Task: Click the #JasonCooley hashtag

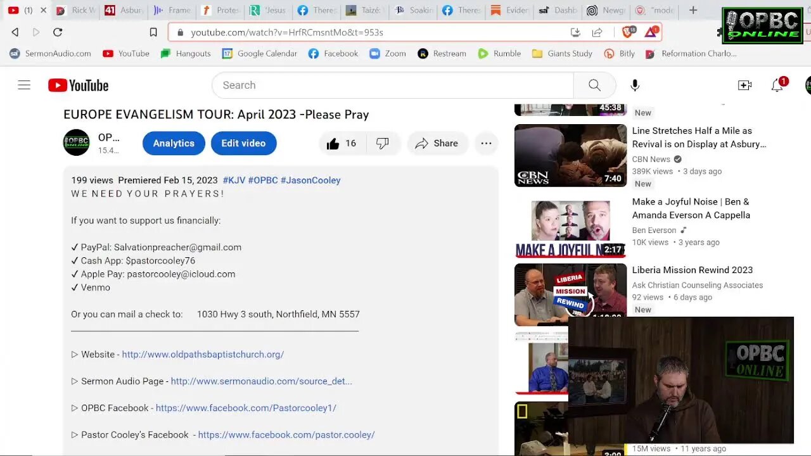Action: (x=310, y=180)
